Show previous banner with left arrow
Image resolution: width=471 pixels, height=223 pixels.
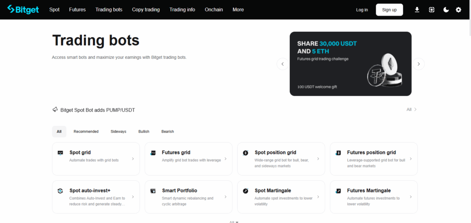[283, 64]
